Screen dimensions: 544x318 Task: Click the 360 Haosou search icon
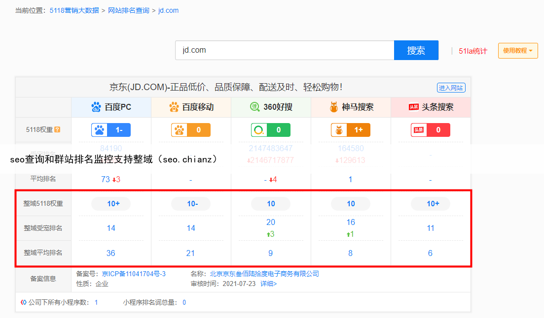pyautogui.click(x=254, y=107)
